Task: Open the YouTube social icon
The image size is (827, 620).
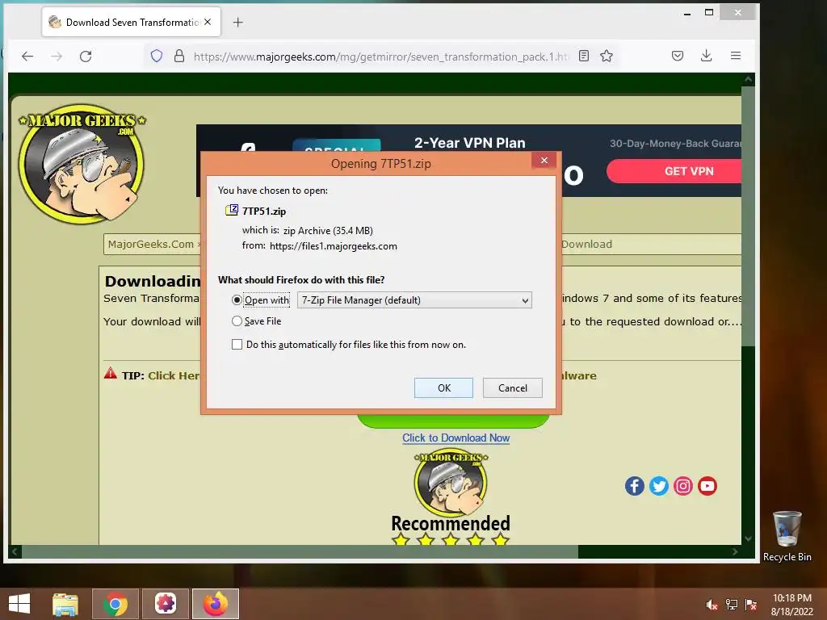Action: (707, 486)
